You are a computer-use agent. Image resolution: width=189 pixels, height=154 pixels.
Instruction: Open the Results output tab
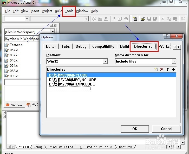(x=125, y=147)
